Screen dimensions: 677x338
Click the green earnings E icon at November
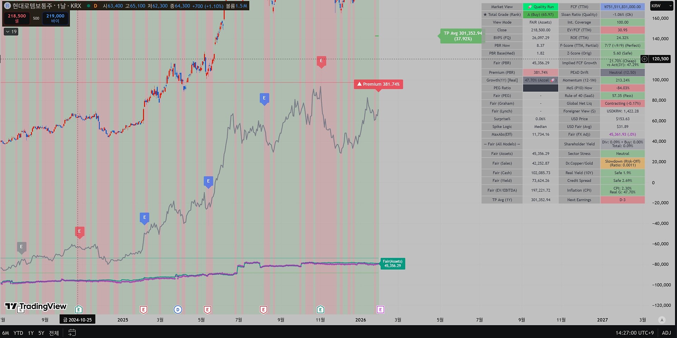click(320, 309)
